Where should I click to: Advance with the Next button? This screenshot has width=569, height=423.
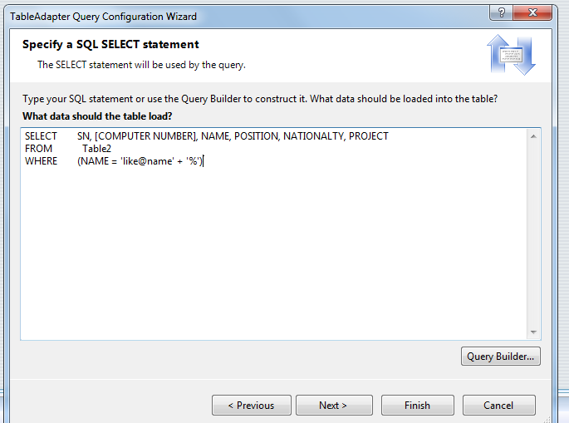(x=334, y=406)
